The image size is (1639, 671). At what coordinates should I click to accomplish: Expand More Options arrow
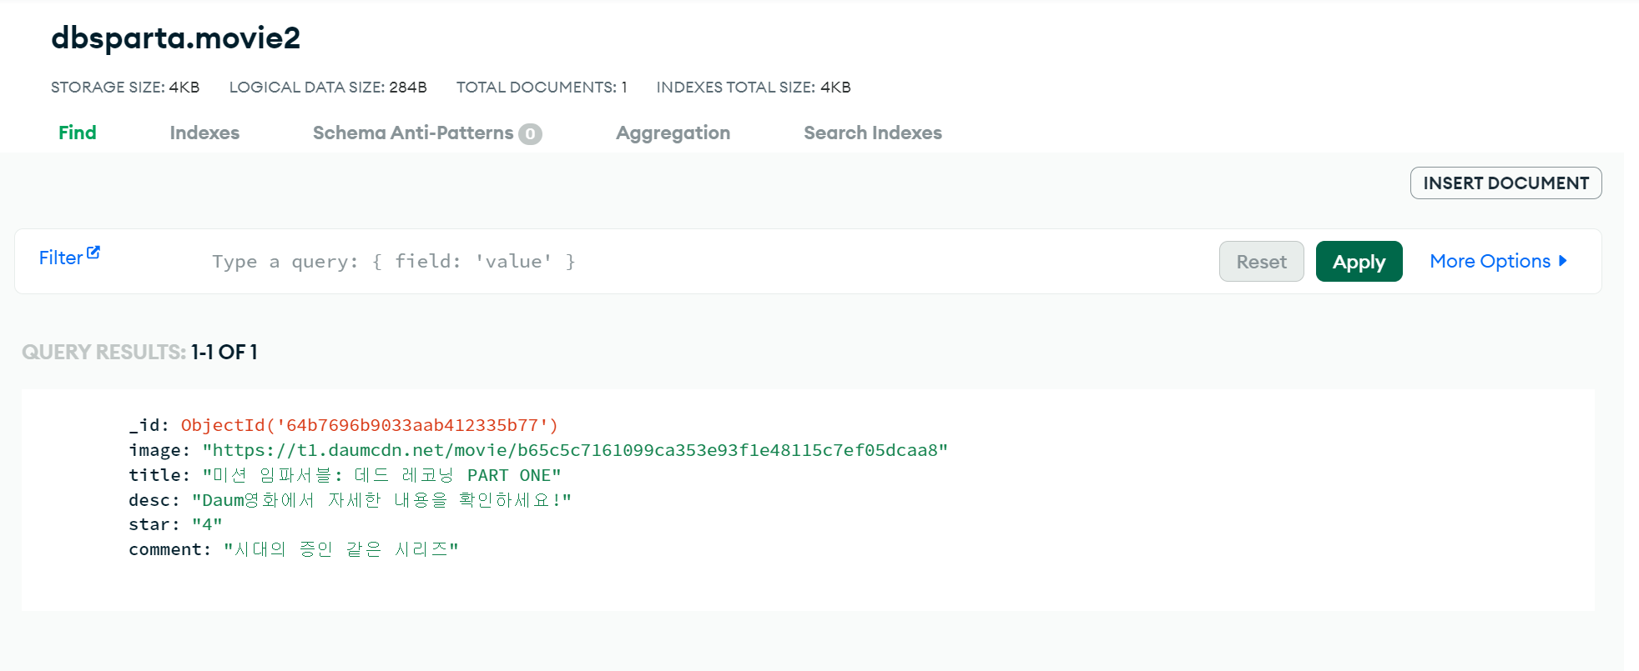click(x=1562, y=261)
